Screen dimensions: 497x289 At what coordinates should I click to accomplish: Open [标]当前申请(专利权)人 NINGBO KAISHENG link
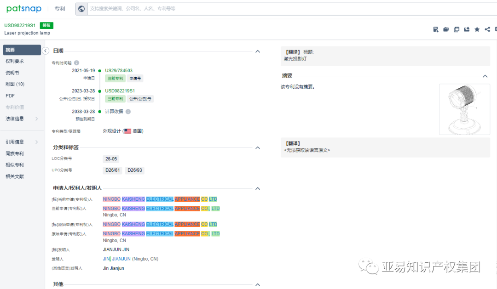pyautogui.click(x=160, y=199)
